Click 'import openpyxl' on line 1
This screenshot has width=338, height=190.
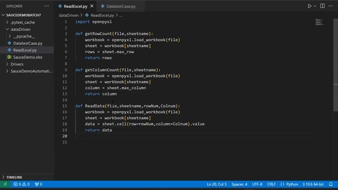tap(93, 22)
